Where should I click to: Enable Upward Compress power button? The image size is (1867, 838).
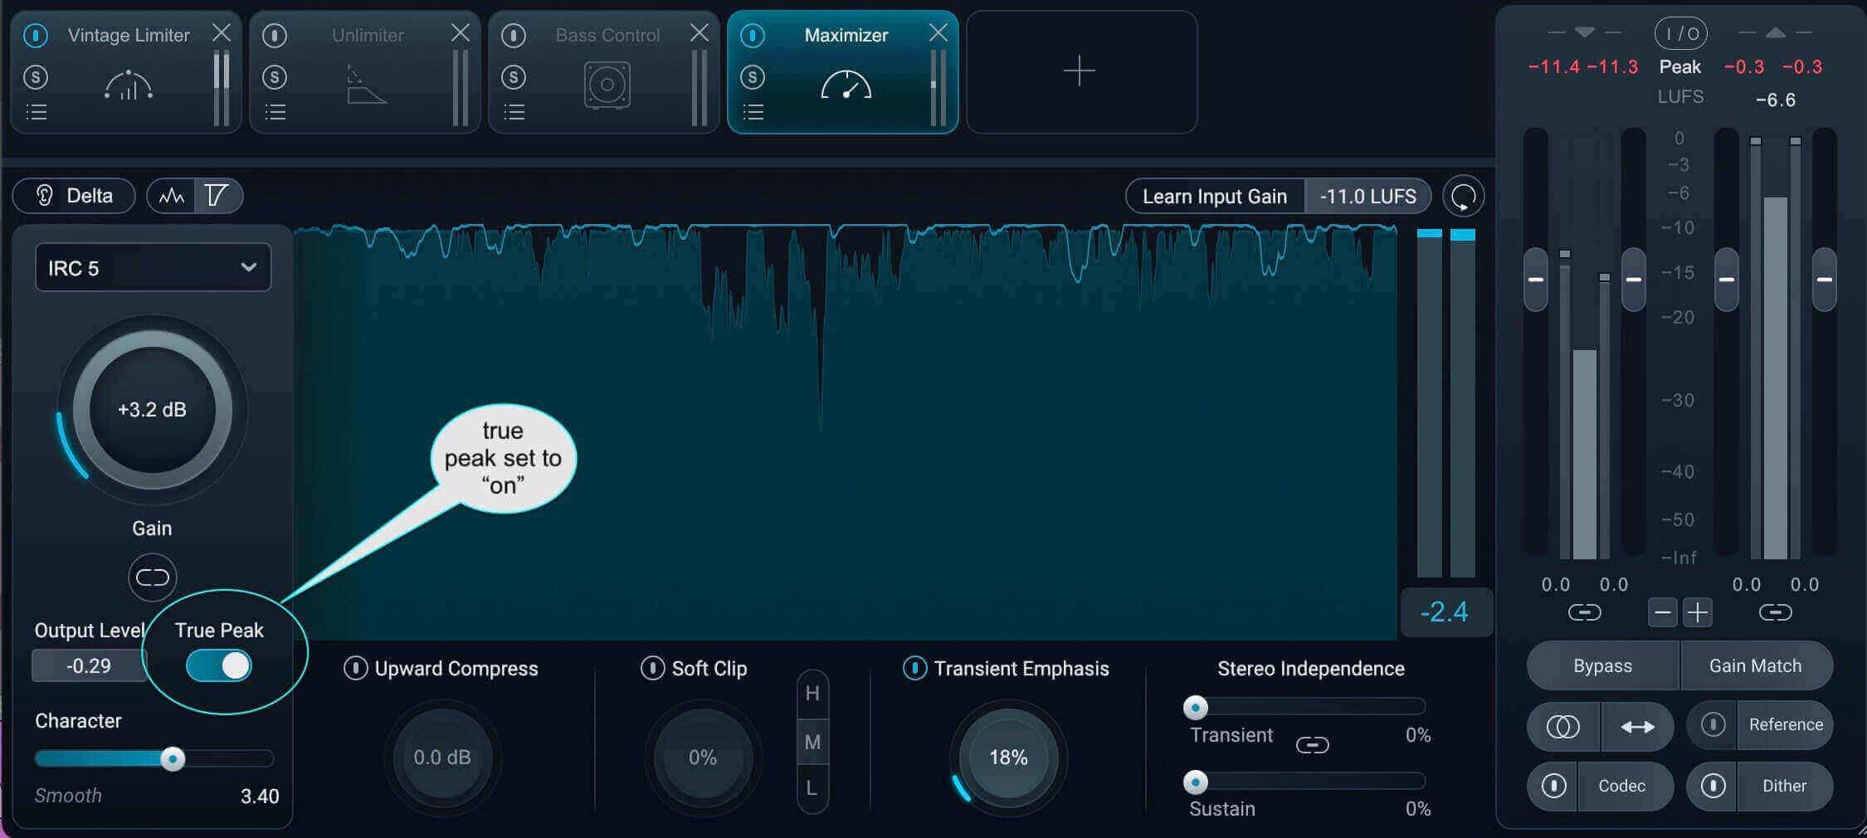pos(355,668)
